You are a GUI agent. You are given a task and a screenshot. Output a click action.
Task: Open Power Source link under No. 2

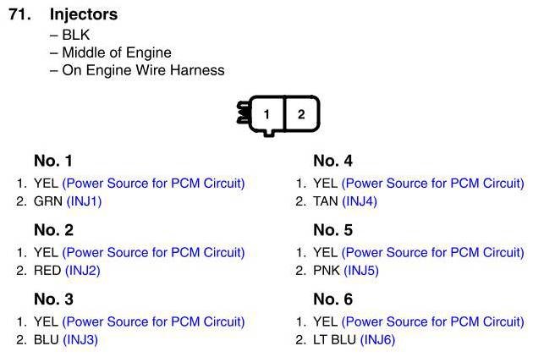(x=153, y=252)
